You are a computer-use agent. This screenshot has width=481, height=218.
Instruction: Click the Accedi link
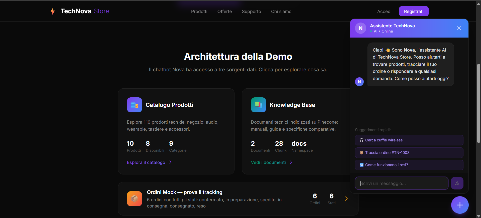coord(384,12)
